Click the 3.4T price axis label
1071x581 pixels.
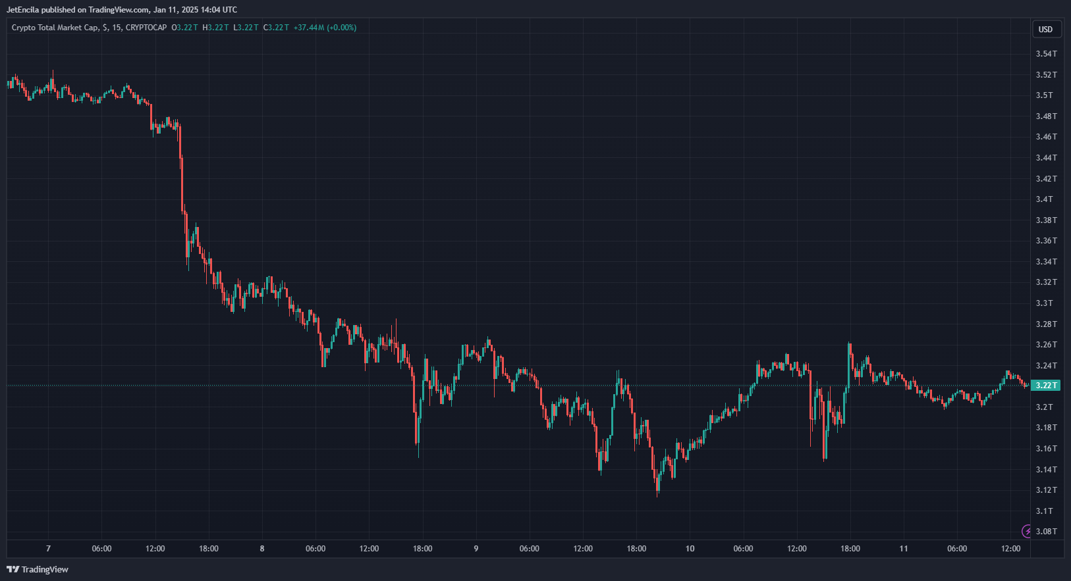[x=1044, y=199]
